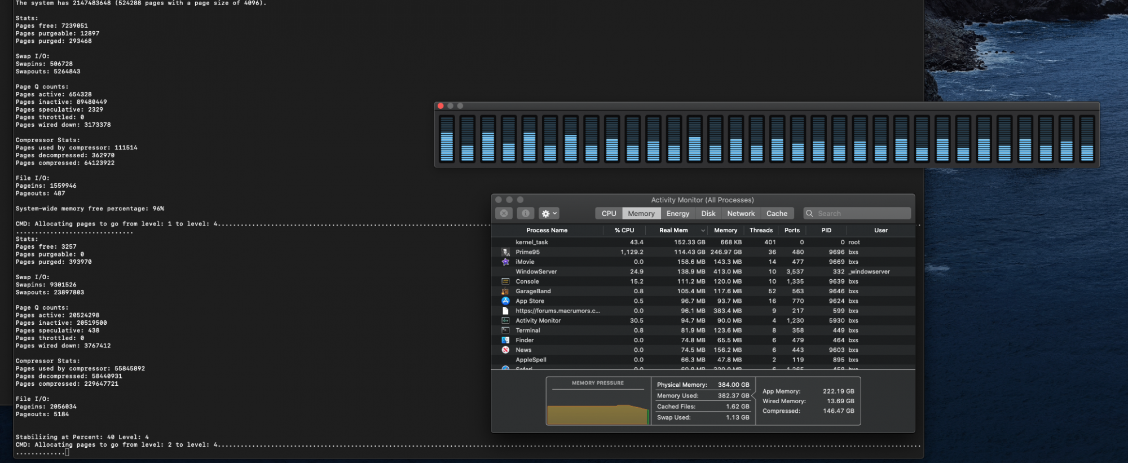Switch to the Disk tab

(x=708, y=213)
